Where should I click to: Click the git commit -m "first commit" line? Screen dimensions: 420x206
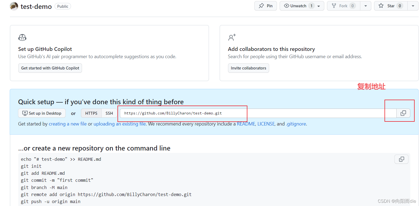pyautogui.click(x=57, y=180)
